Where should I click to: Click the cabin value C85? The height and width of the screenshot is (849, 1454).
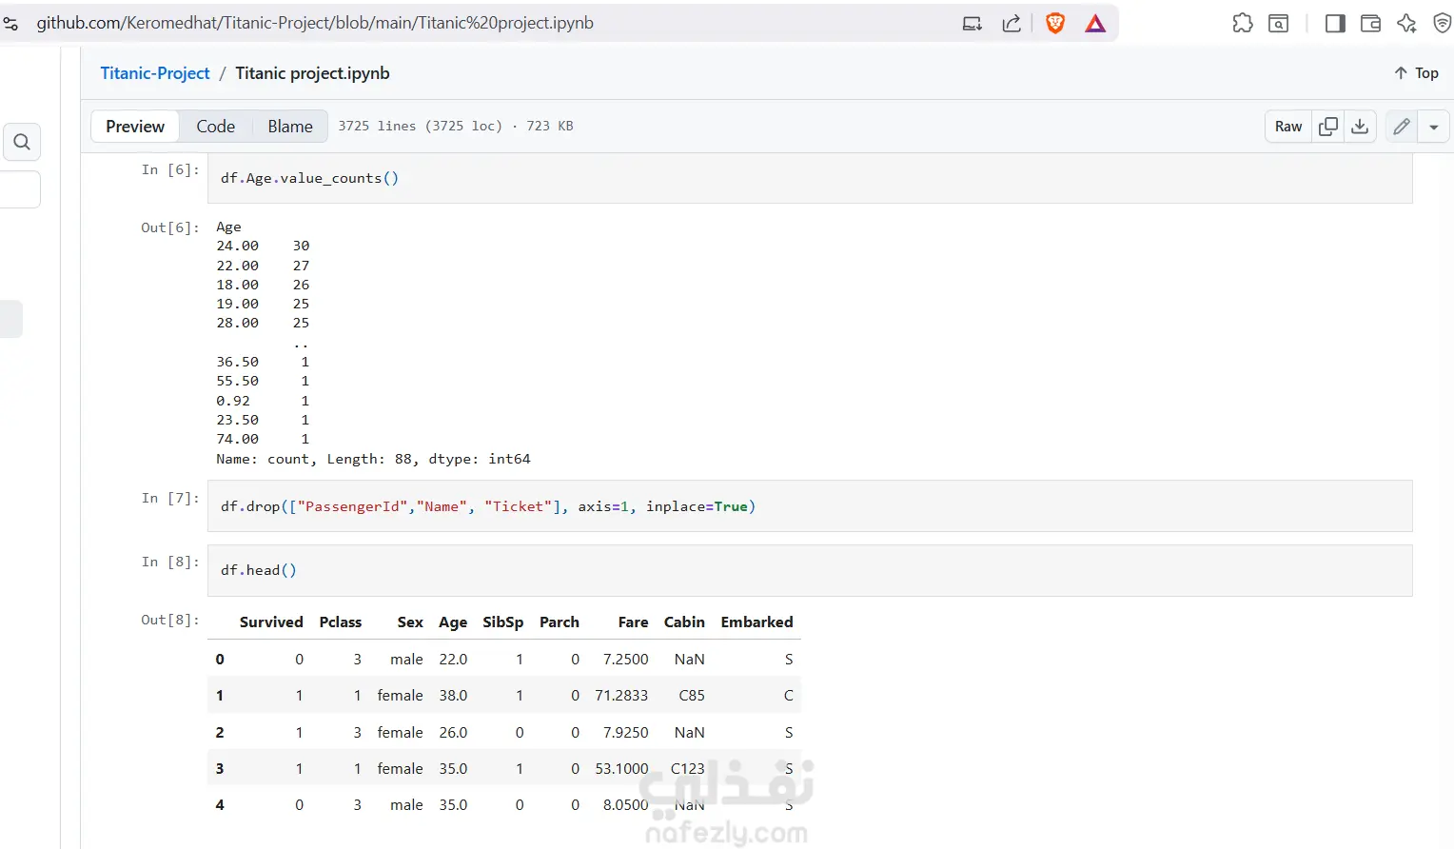point(692,696)
